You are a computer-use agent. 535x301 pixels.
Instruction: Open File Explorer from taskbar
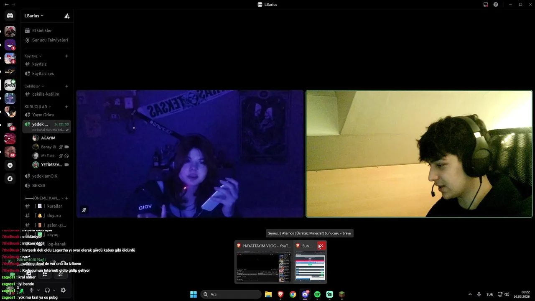pos(268,294)
